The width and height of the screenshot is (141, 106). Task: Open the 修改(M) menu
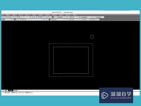pos(55,15)
